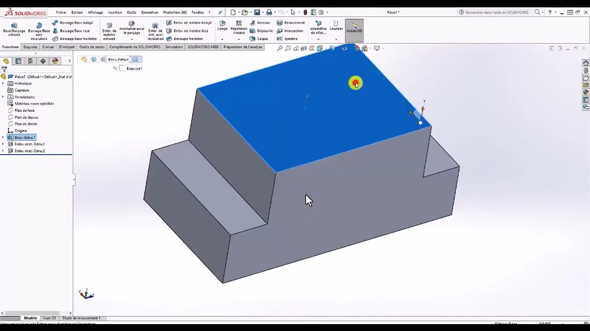Choose Découpe frontière tool

click(184, 39)
